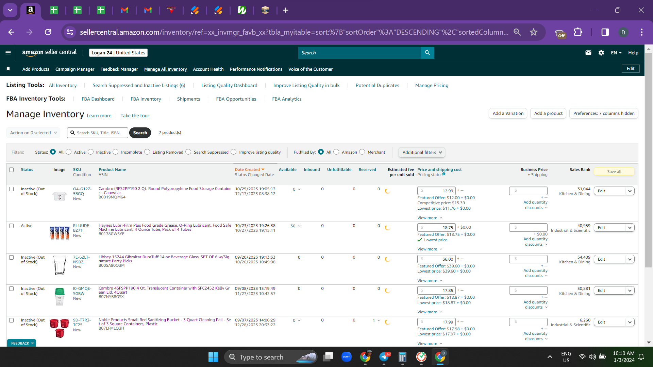Expand Add quantity discounts for Cambro 4SFSPP190 row
Screen dimensions: 653x367
(x=536, y=304)
